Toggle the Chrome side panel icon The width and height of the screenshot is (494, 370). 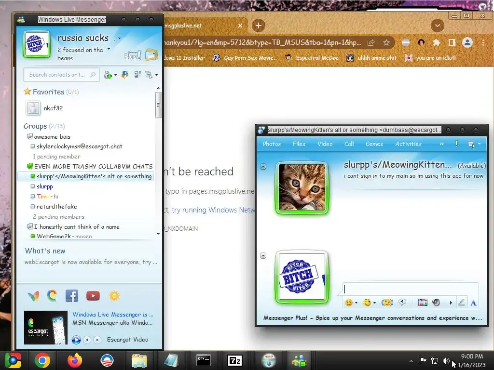click(x=452, y=42)
